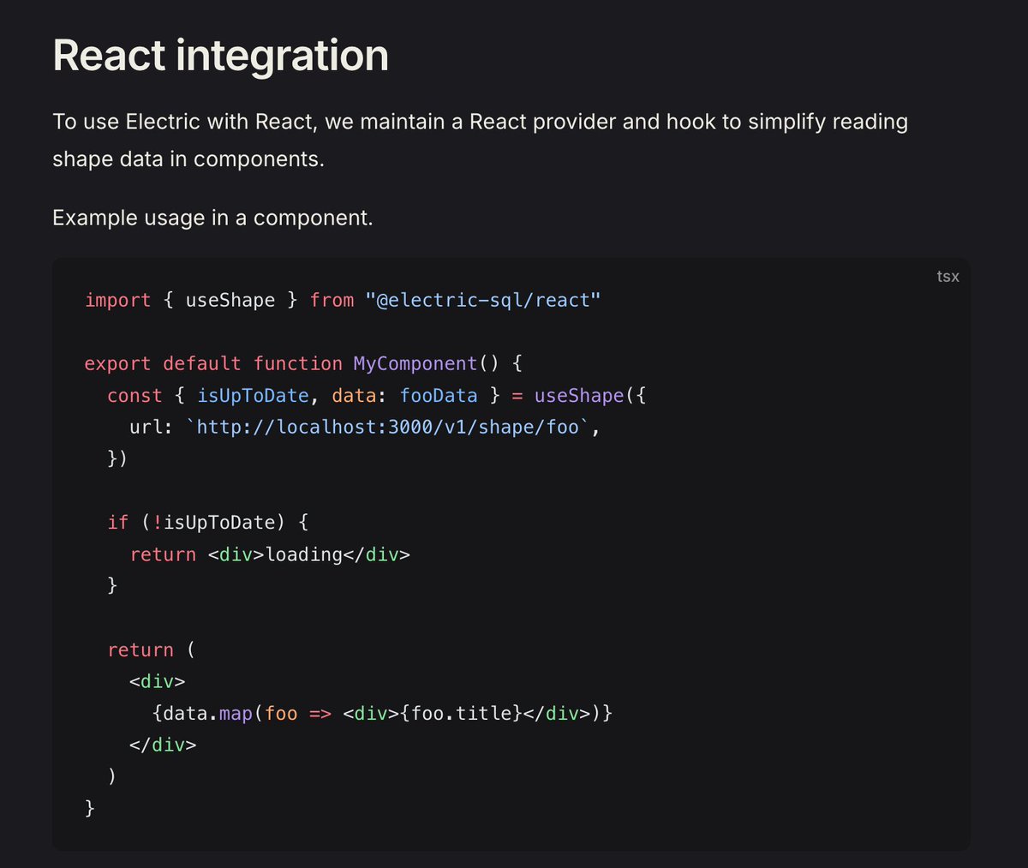
Task: Click the import useShape line in code
Action: click(x=343, y=300)
